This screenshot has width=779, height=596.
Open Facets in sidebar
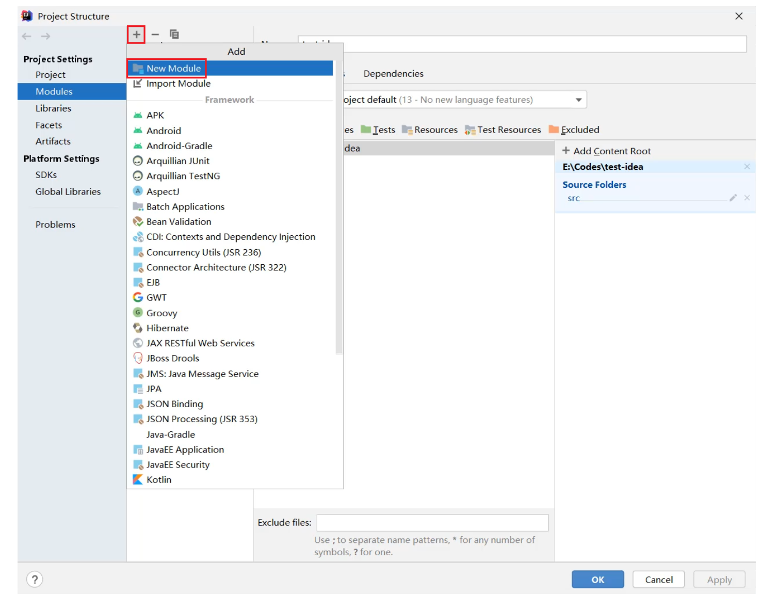(x=48, y=125)
